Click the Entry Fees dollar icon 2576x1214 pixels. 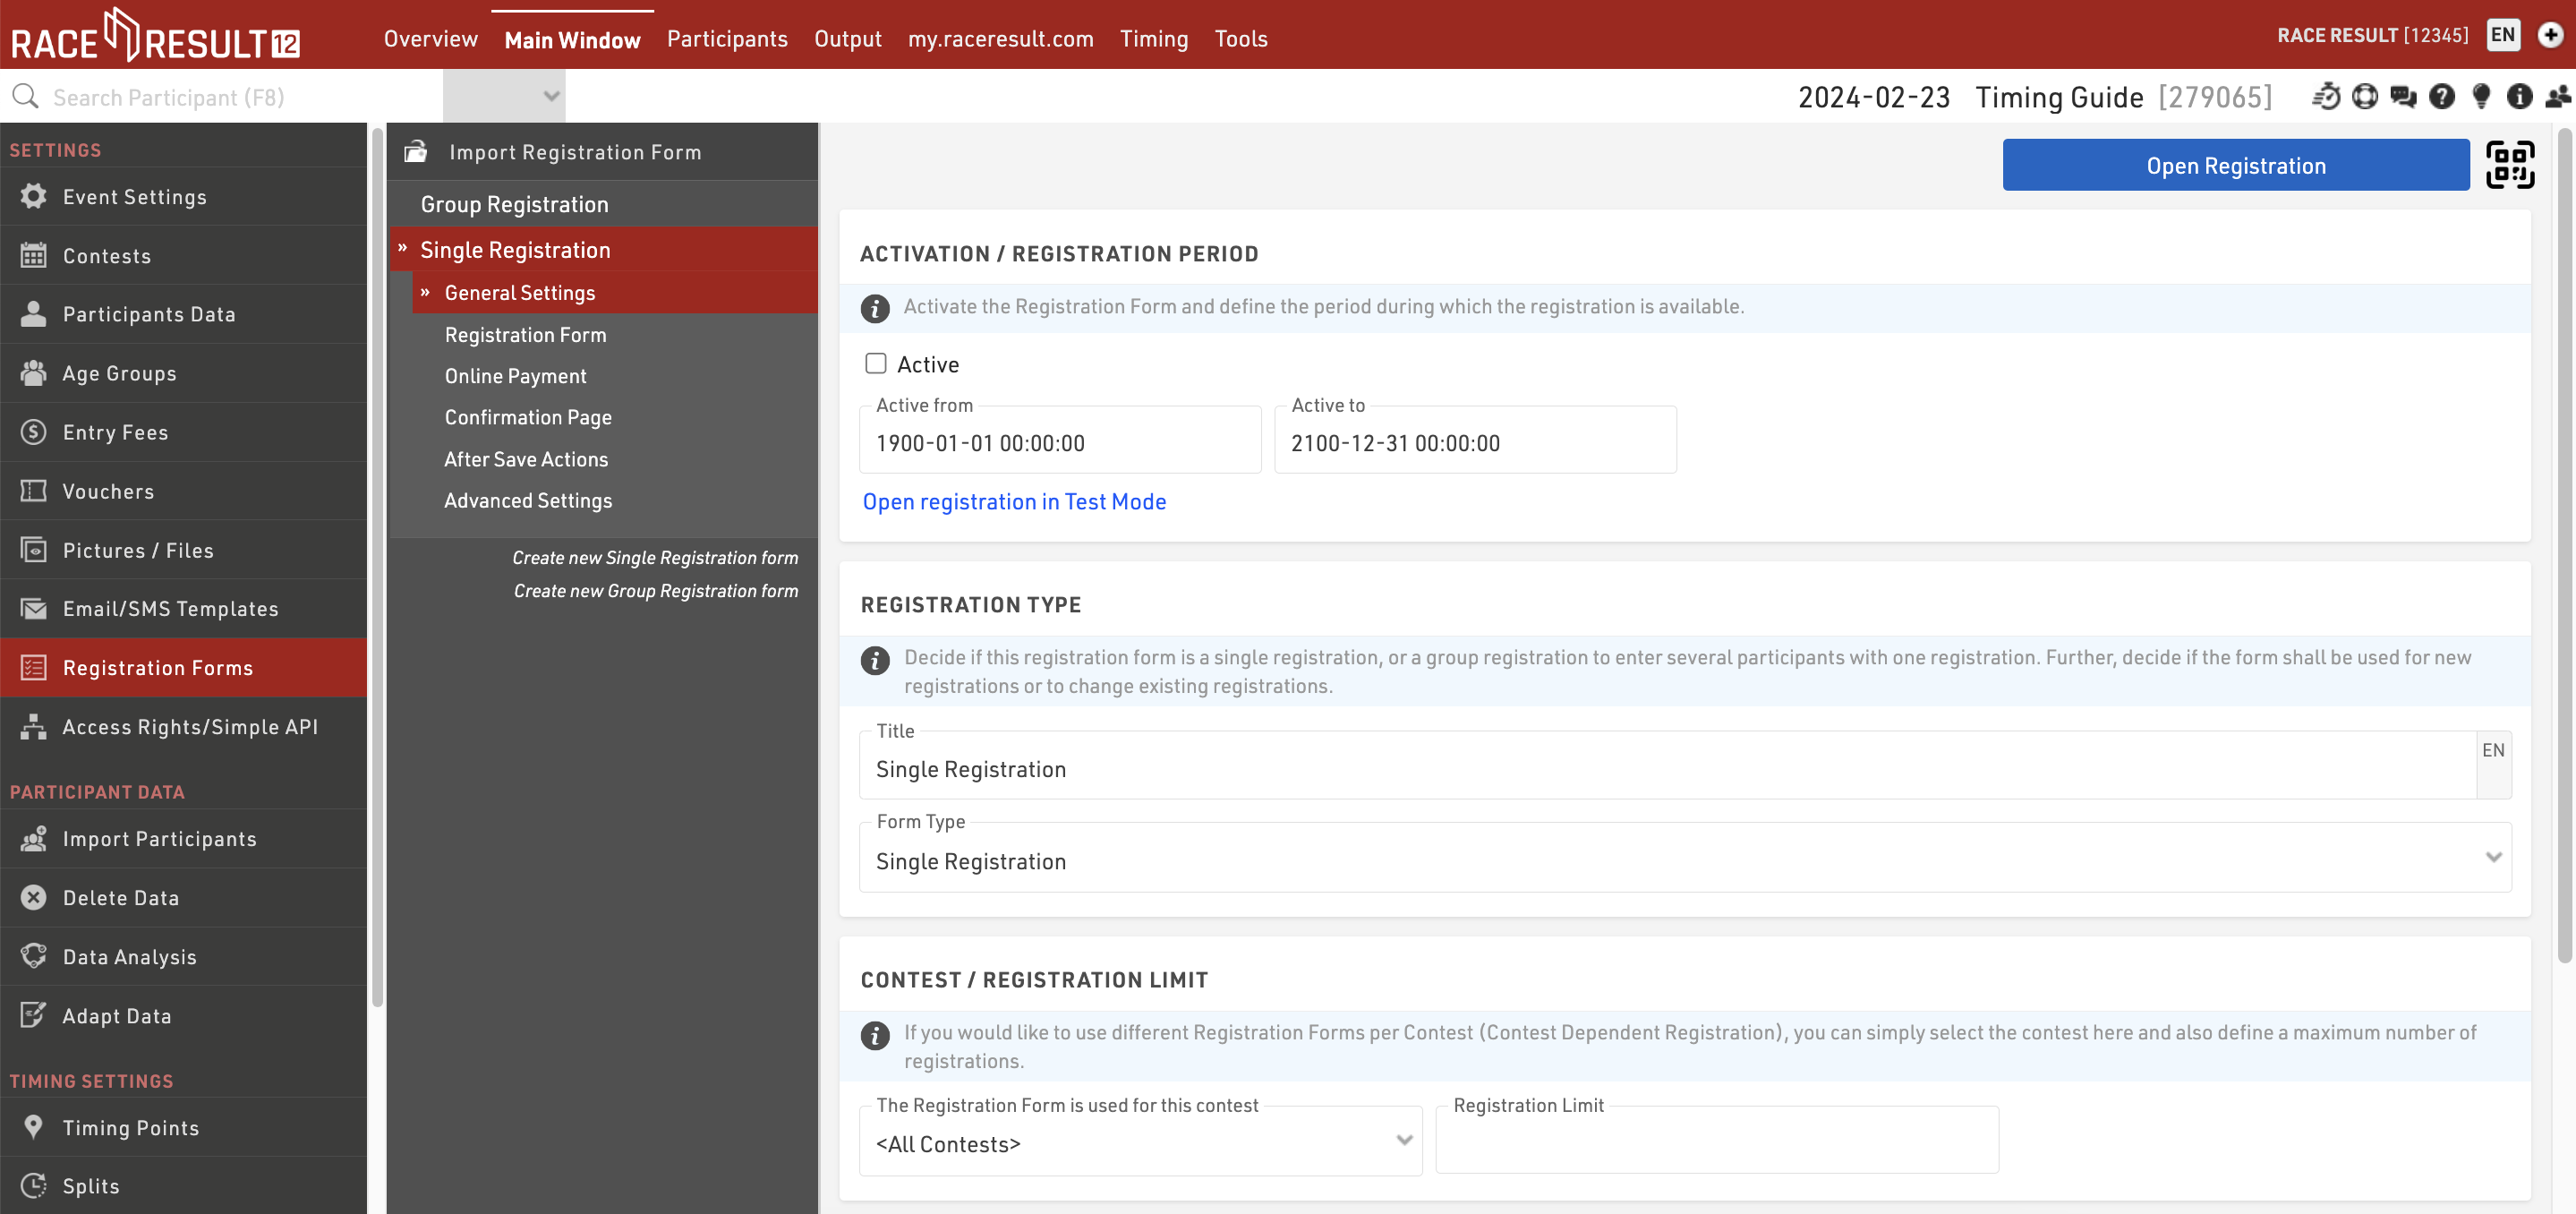click(x=33, y=432)
